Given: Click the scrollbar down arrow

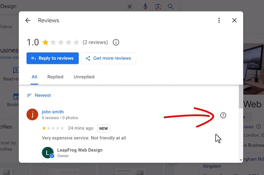Looking at the screenshot, I should click(241, 160).
